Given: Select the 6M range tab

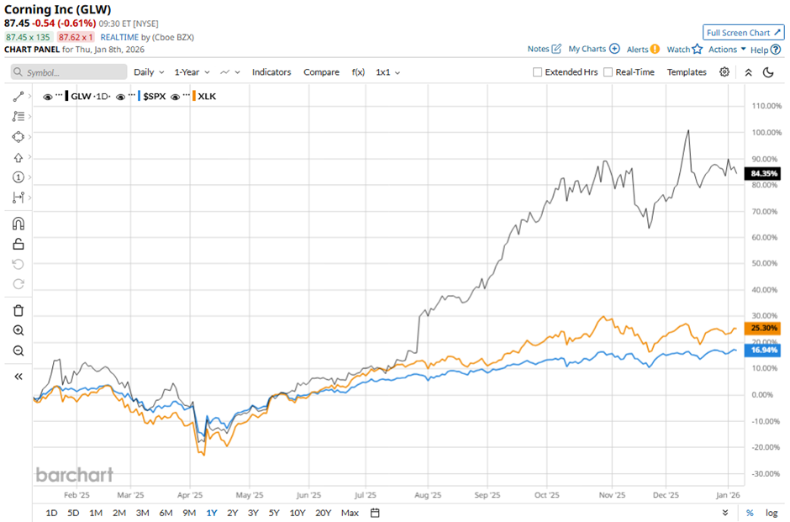Looking at the screenshot, I should pos(166,513).
